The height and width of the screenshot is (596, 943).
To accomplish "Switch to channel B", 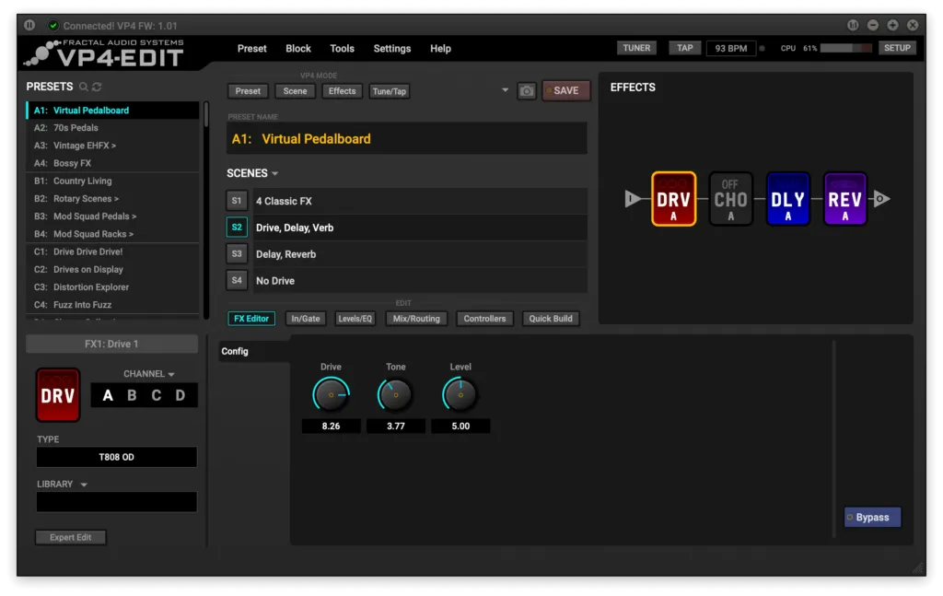I will click(x=132, y=396).
